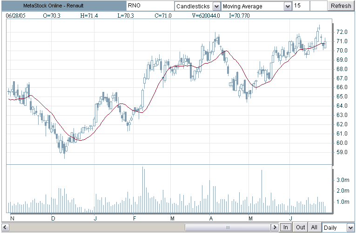356x233 pixels.
Task: Click the RNO ticker symbol field
Action: point(150,6)
